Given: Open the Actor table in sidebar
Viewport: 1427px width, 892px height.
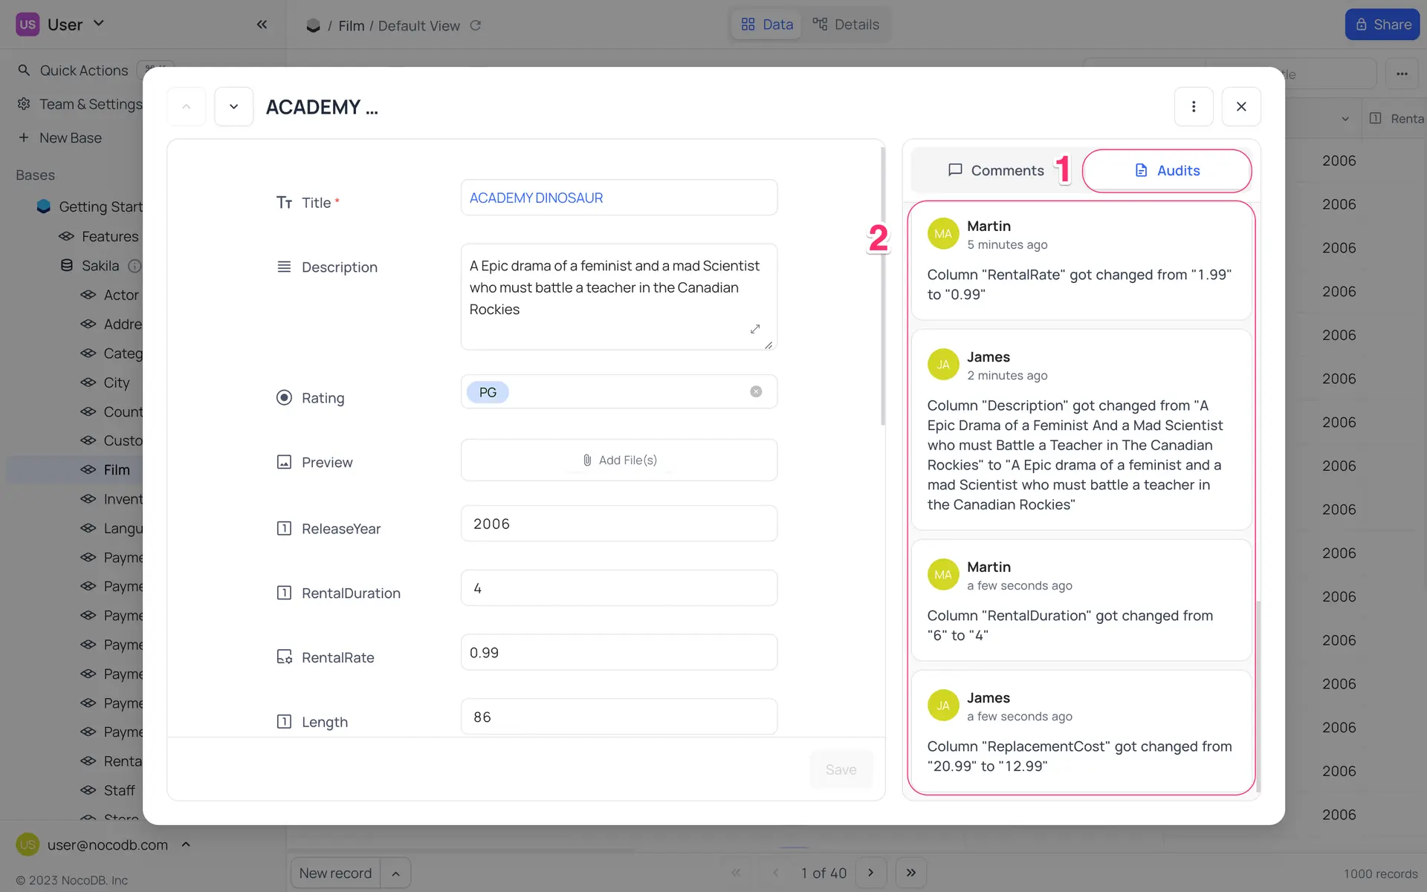Looking at the screenshot, I should (x=121, y=295).
